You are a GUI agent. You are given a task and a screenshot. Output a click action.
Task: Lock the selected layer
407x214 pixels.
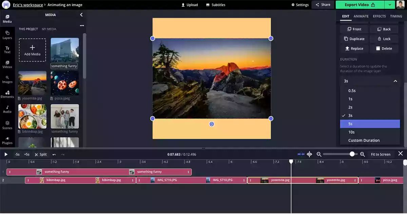coord(384,39)
